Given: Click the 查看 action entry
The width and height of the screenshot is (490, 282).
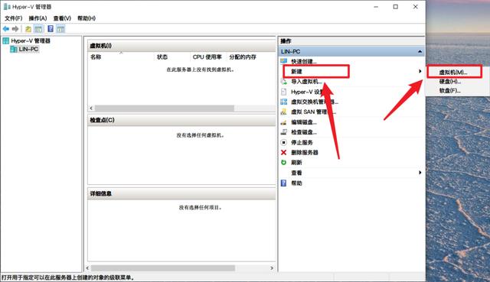Looking at the screenshot, I should 296,173.
